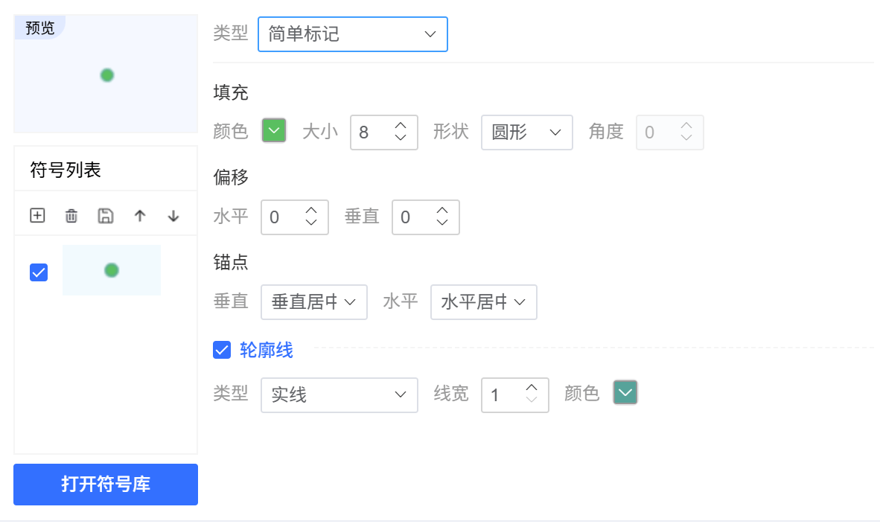Click the 打开符号库 button
The image size is (880, 524).
pos(106,485)
